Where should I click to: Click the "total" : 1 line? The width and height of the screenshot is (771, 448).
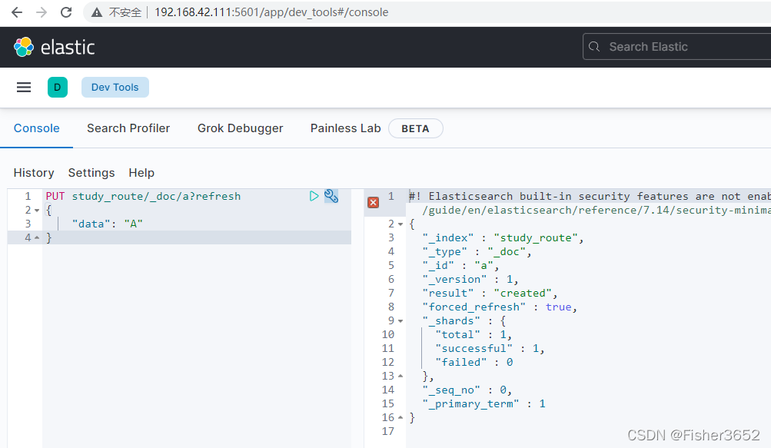click(x=473, y=334)
